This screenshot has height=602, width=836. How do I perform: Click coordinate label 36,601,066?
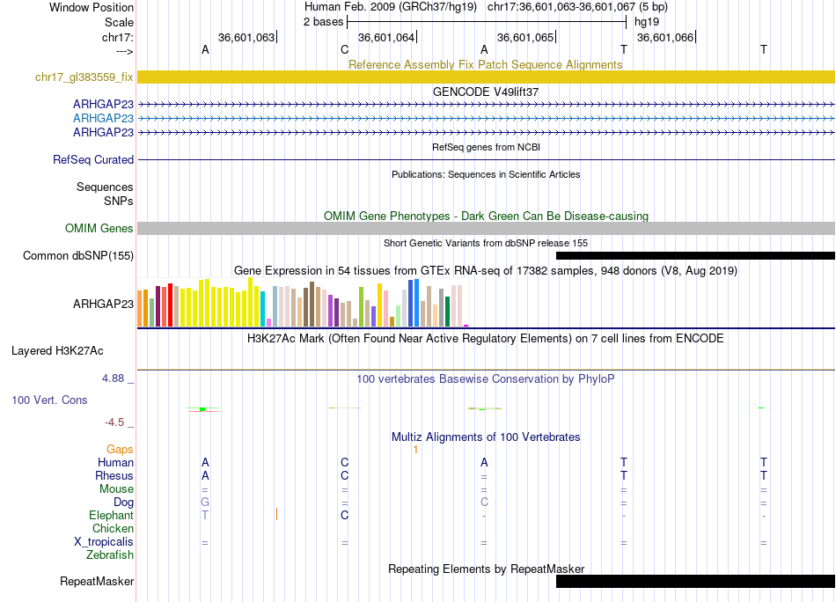point(665,37)
